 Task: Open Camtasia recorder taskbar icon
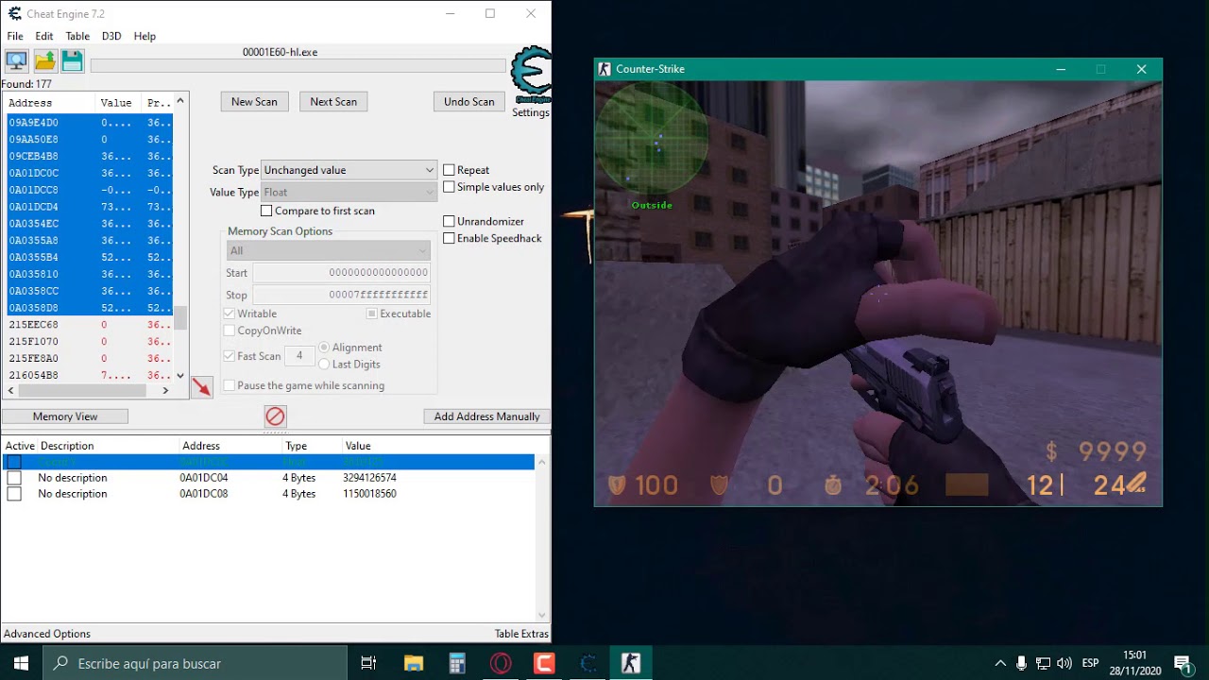click(544, 663)
